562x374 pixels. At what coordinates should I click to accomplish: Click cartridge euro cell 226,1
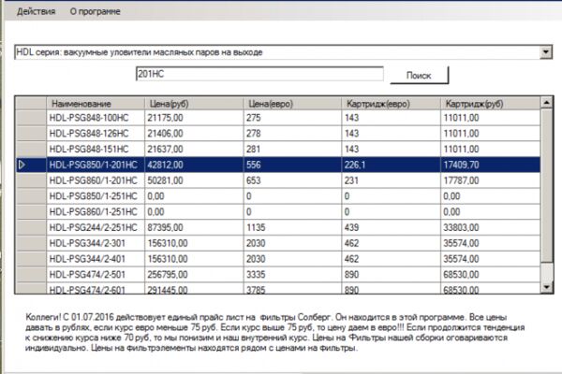click(x=391, y=165)
